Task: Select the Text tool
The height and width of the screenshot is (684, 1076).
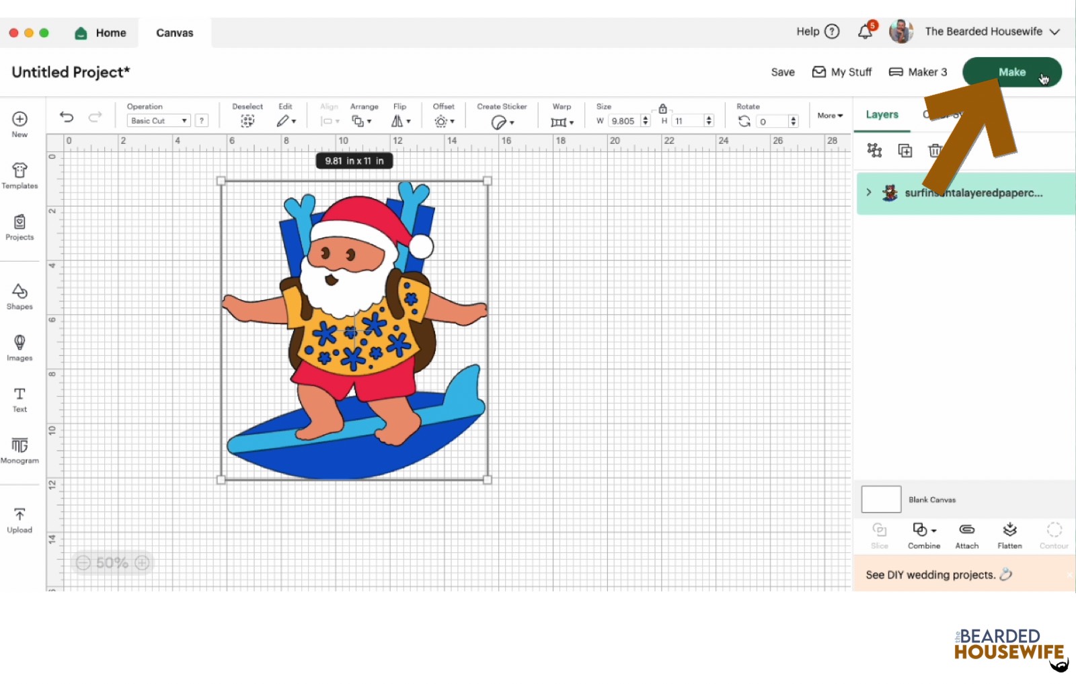Action: [20, 400]
